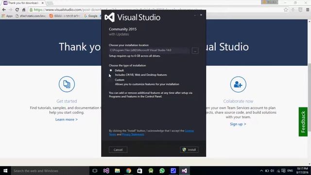The image size is (311, 175).
Task: Click the 'Community 2015' heading text
Action: point(122,29)
